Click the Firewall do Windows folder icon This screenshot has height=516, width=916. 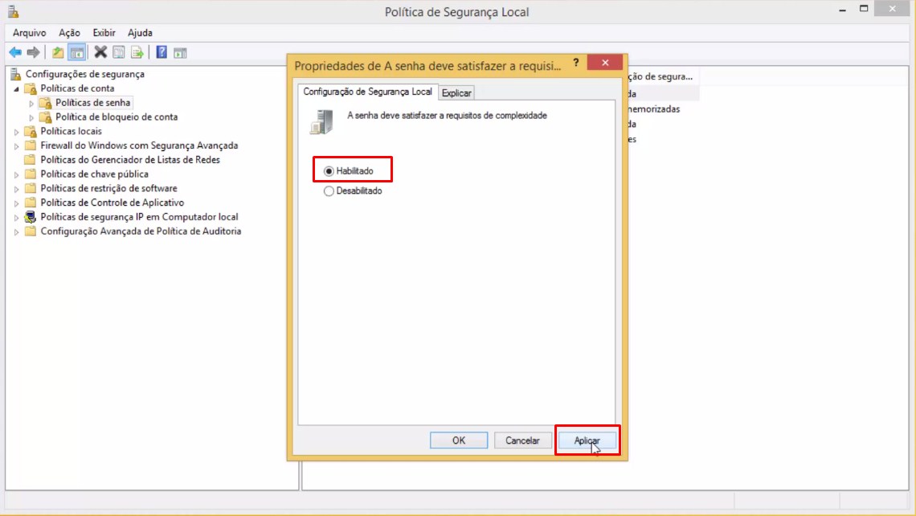(x=31, y=145)
